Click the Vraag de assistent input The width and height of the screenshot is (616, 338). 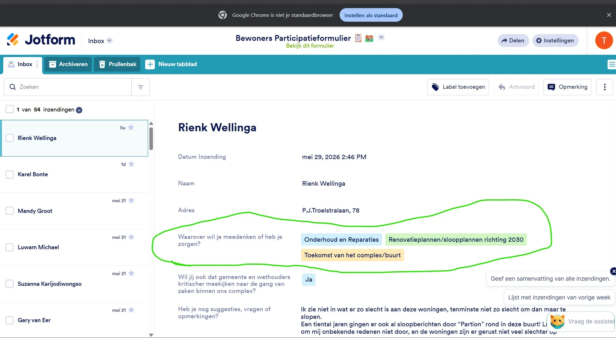(591, 321)
